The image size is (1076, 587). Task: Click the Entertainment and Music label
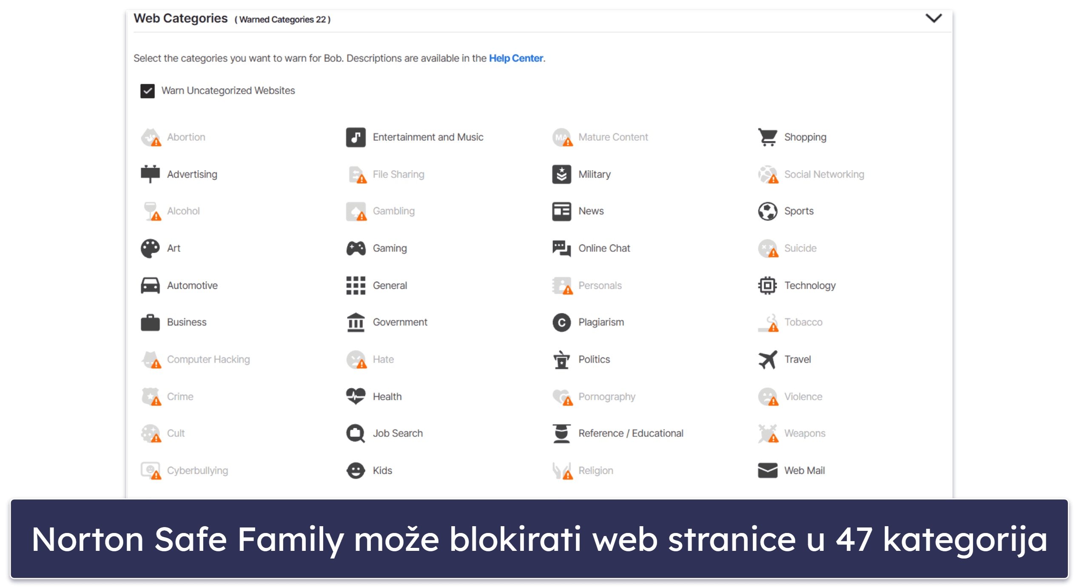tap(428, 137)
